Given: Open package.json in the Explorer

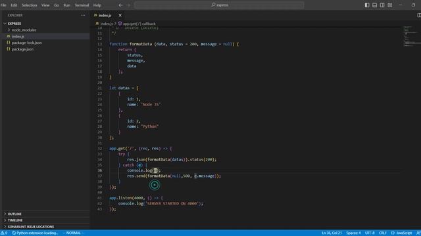Looking at the screenshot, I should point(22,49).
